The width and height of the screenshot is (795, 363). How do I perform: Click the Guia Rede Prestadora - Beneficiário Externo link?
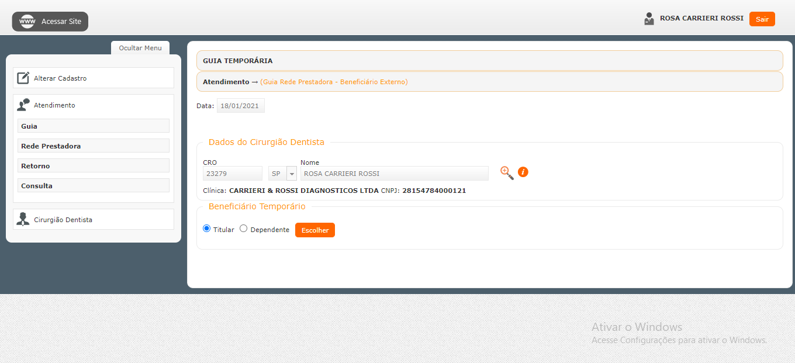click(334, 82)
